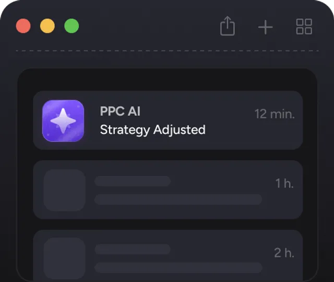Image resolution: width=334 pixels, height=282 pixels.
Task: Minimize the window using the yellow button
Action: (47, 26)
